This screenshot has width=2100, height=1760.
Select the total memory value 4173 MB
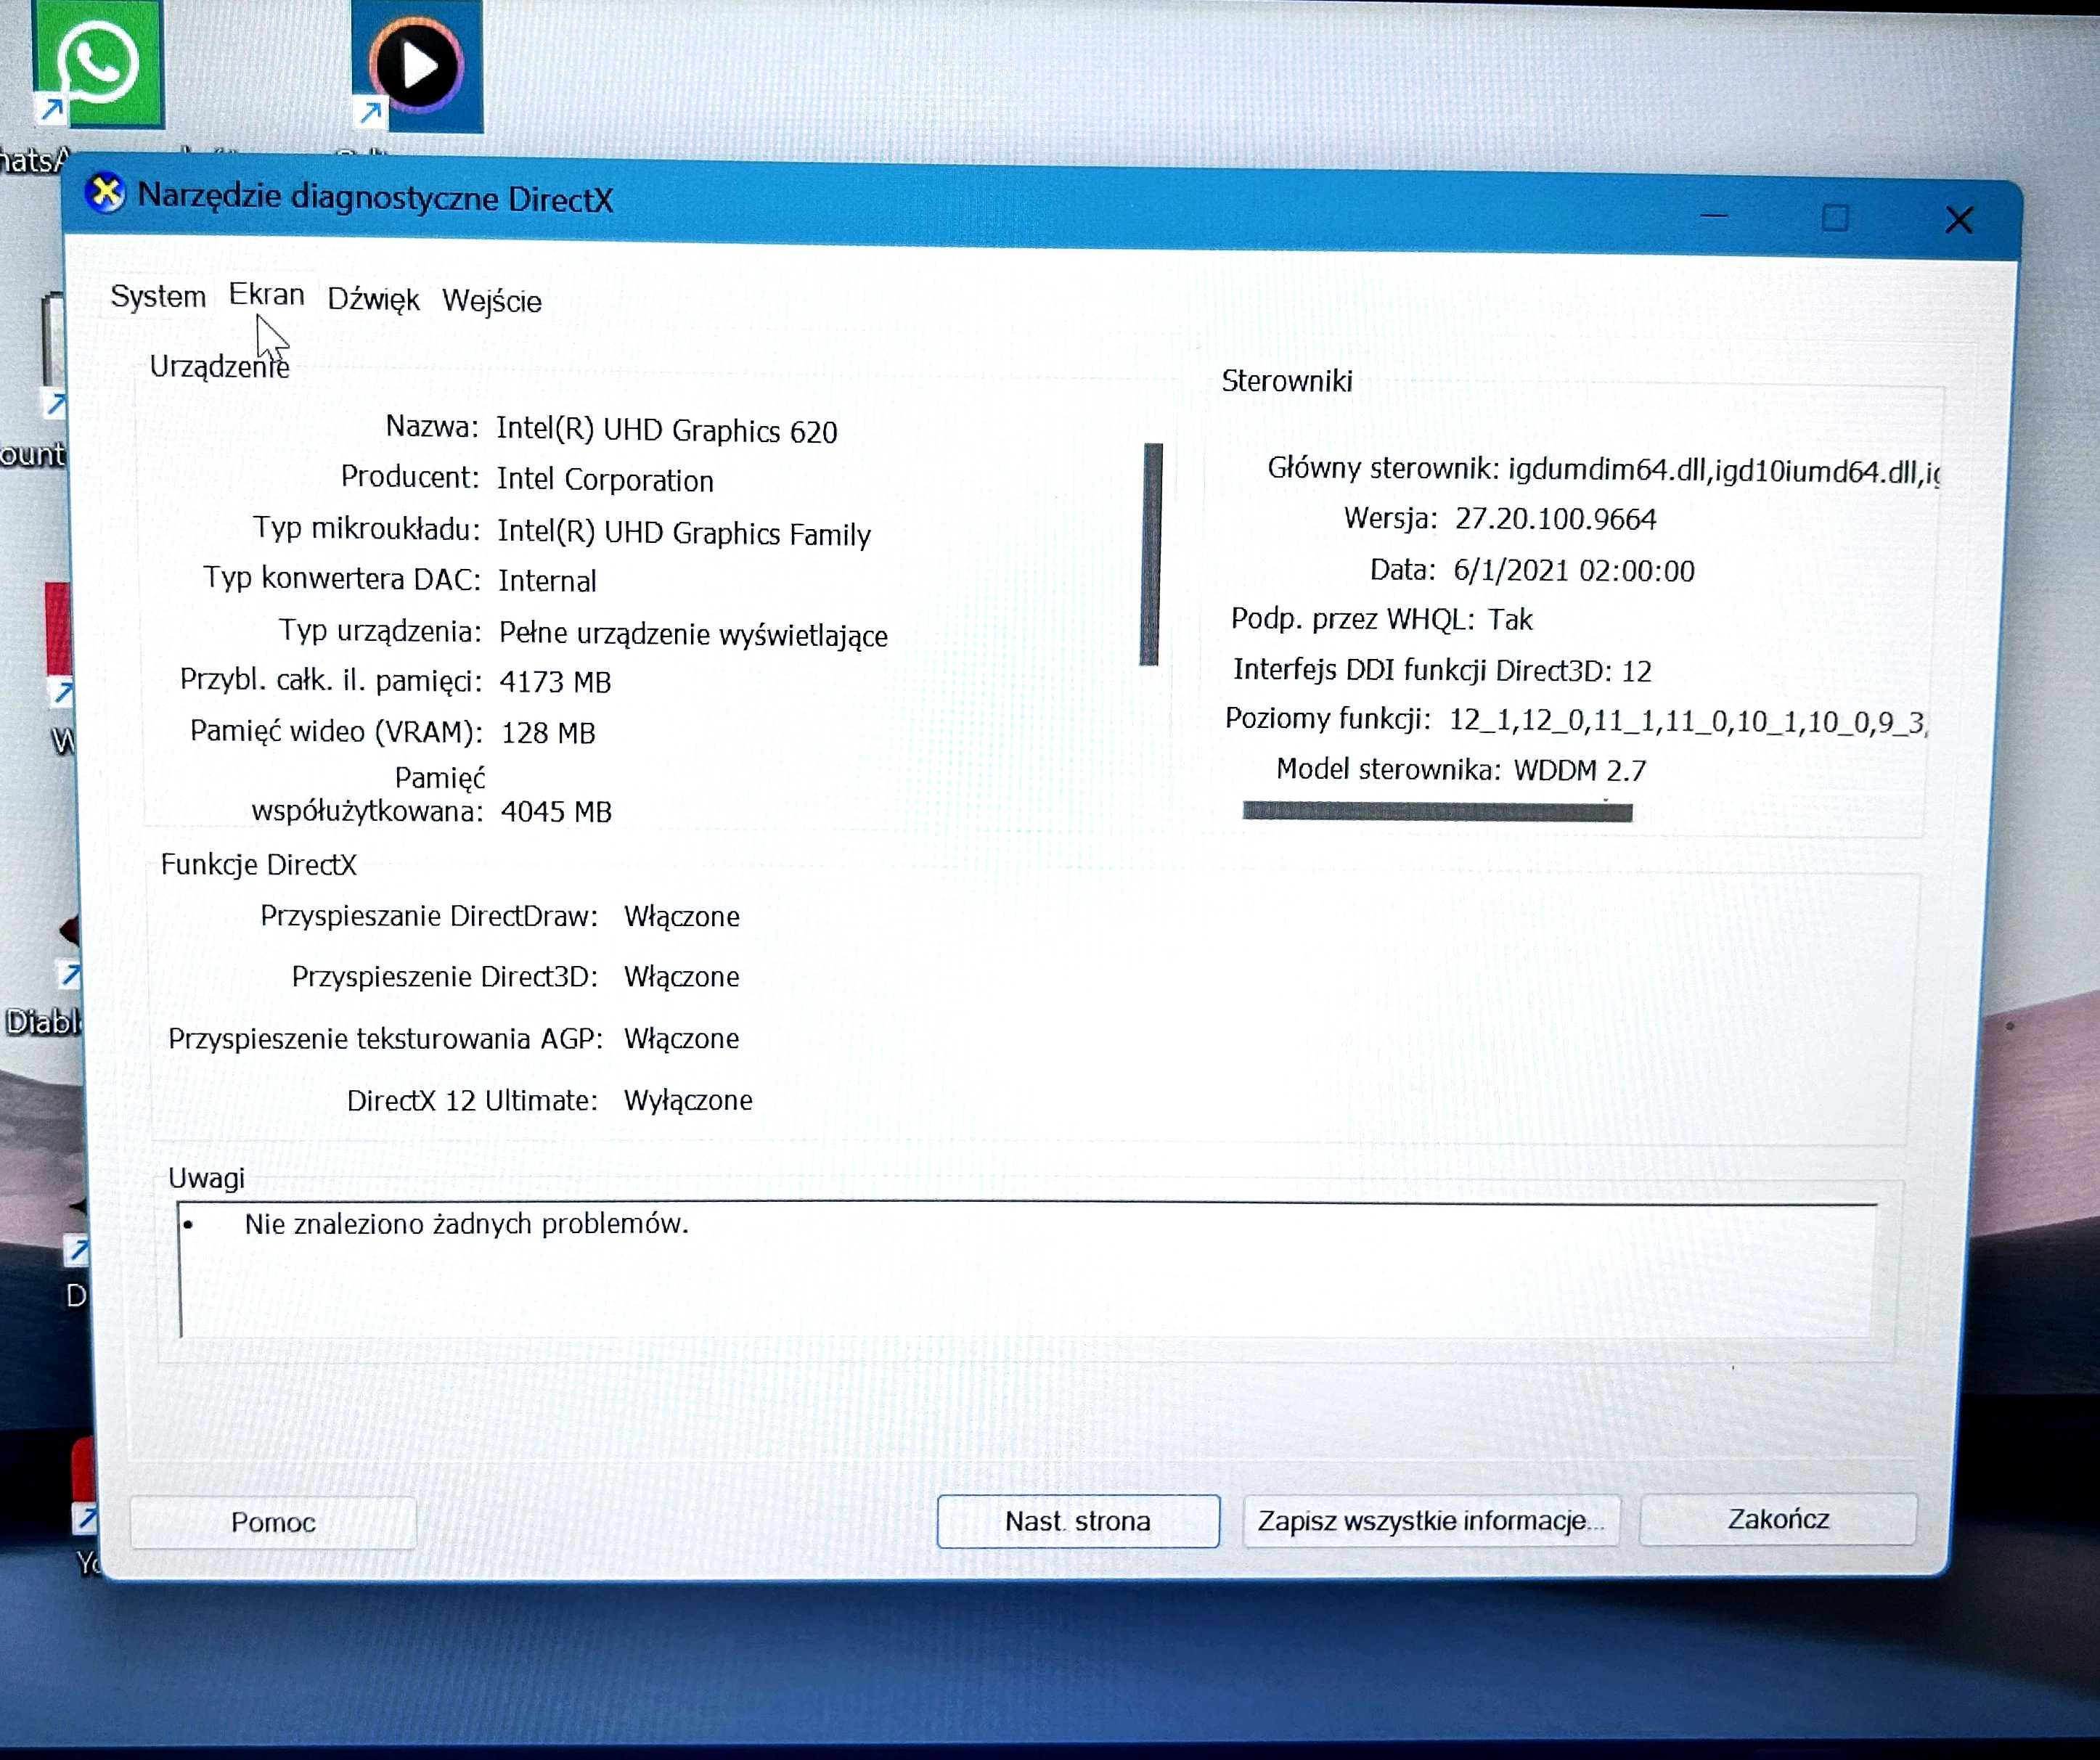pos(555,682)
